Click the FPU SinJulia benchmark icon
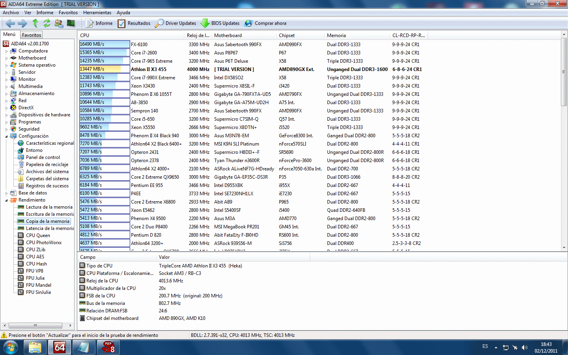This screenshot has width=568, height=355. [x=21, y=292]
